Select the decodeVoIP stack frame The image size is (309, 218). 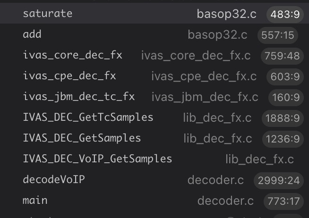54,180
